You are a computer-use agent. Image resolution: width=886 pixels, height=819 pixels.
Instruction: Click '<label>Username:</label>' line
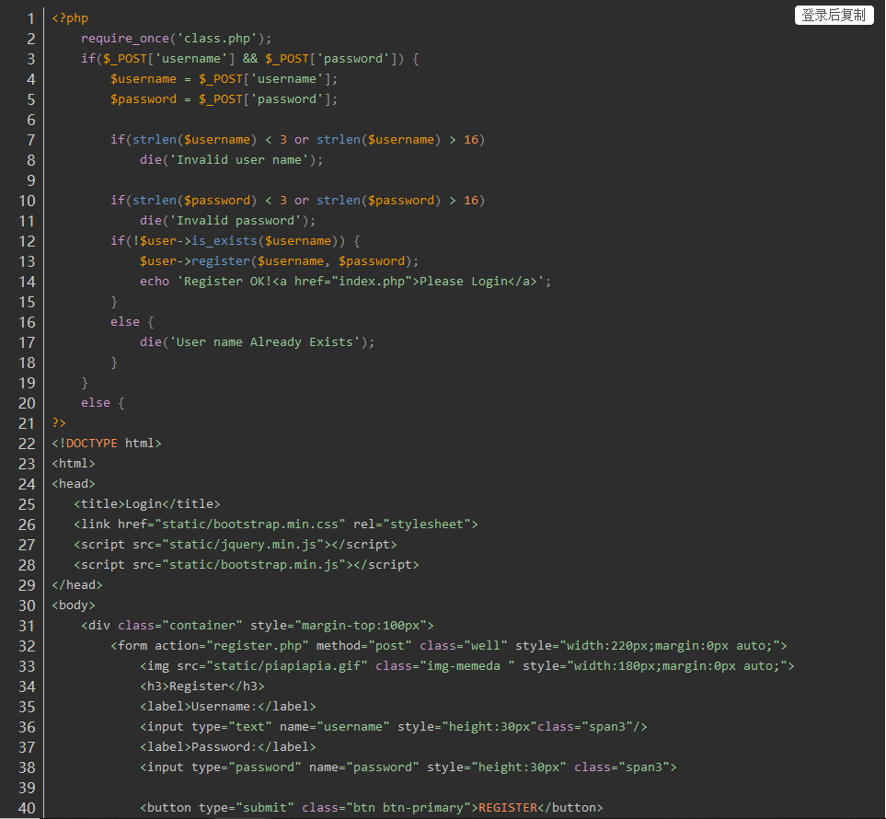pos(228,707)
